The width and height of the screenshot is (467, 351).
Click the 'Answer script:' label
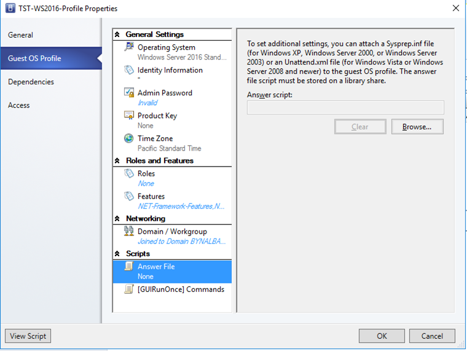[270, 95]
